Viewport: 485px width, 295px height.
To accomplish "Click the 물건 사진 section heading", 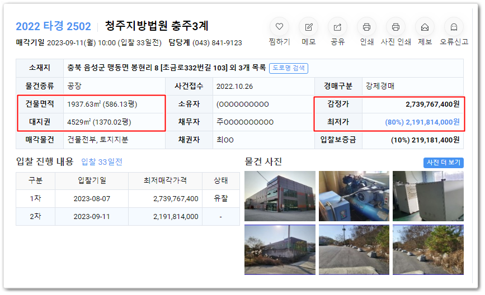I will (263, 161).
